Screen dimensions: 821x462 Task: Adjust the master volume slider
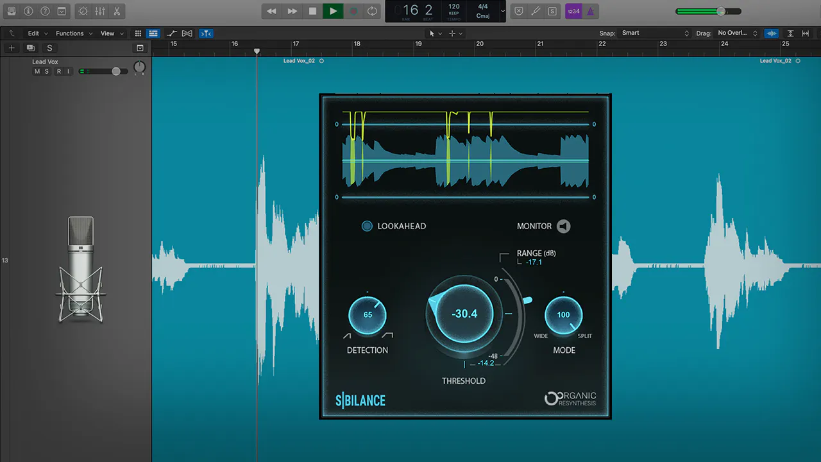[708, 11]
